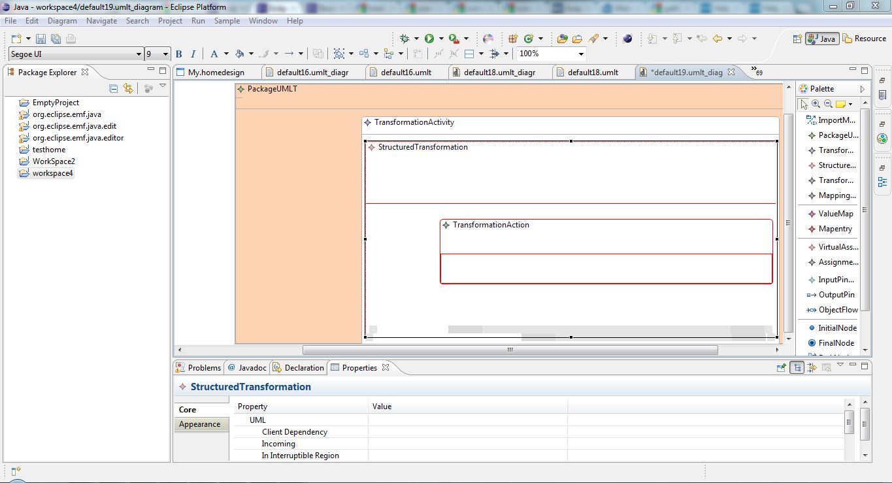Pick the ImportM... tool in the palette
This screenshot has width=892, height=483.
click(831, 120)
